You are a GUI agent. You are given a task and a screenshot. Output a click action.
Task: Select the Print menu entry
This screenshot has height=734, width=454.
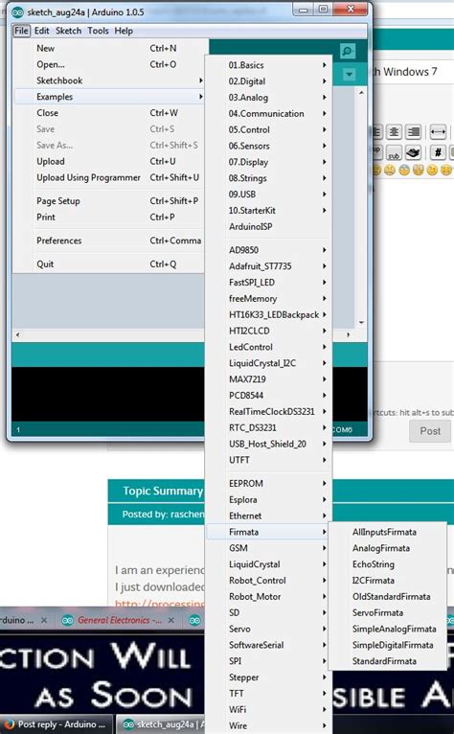(109, 218)
